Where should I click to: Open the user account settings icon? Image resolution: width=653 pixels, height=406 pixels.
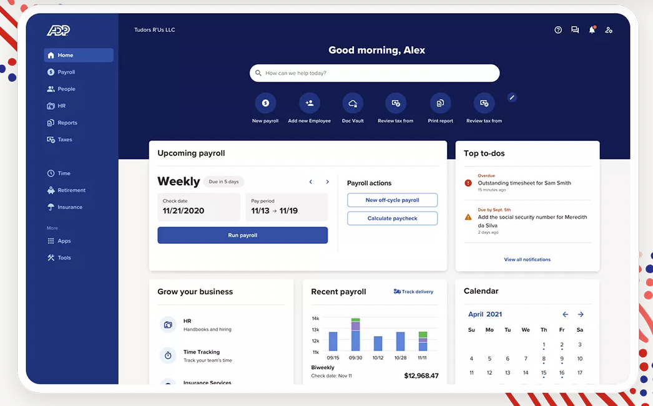click(609, 30)
